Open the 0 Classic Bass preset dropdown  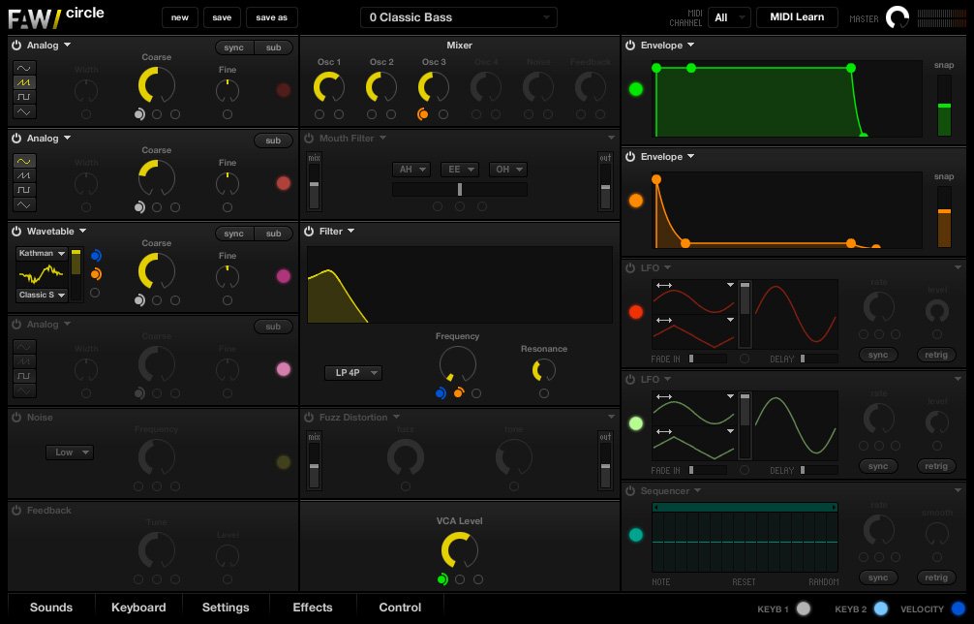458,17
